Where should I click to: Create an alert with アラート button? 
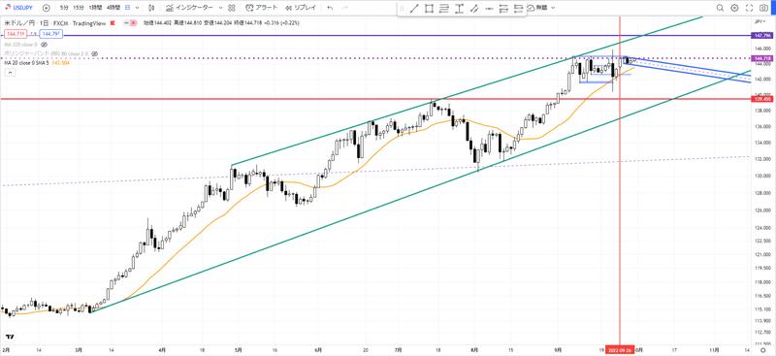(261, 8)
